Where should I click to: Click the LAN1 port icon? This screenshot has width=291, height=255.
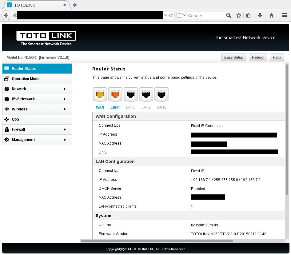point(161,94)
